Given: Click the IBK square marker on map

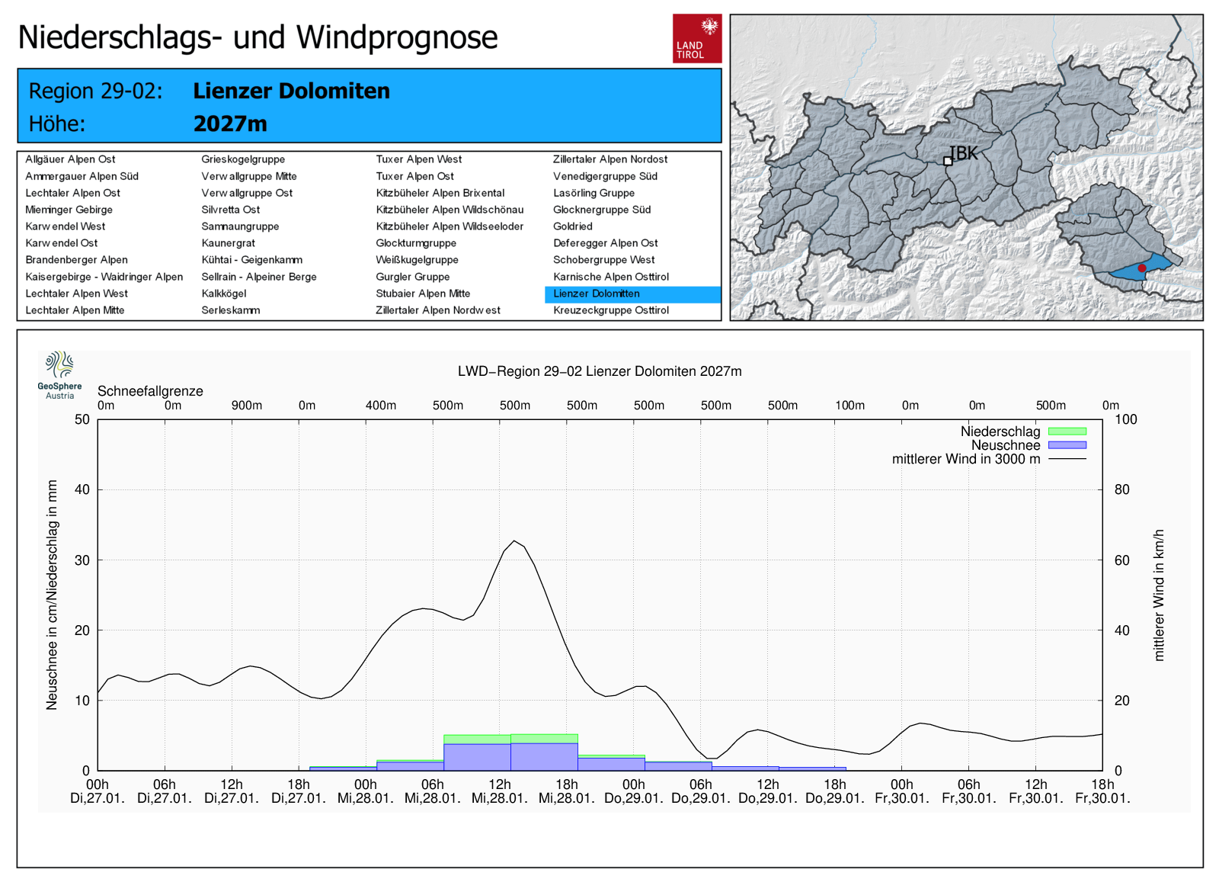Looking at the screenshot, I should click(x=948, y=161).
